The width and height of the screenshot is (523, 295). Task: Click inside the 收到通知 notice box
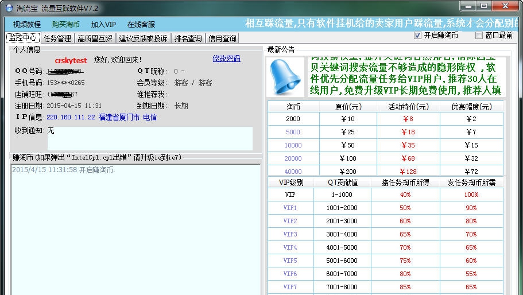(x=150, y=138)
